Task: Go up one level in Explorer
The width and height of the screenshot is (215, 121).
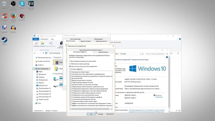Action: pos(43,53)
